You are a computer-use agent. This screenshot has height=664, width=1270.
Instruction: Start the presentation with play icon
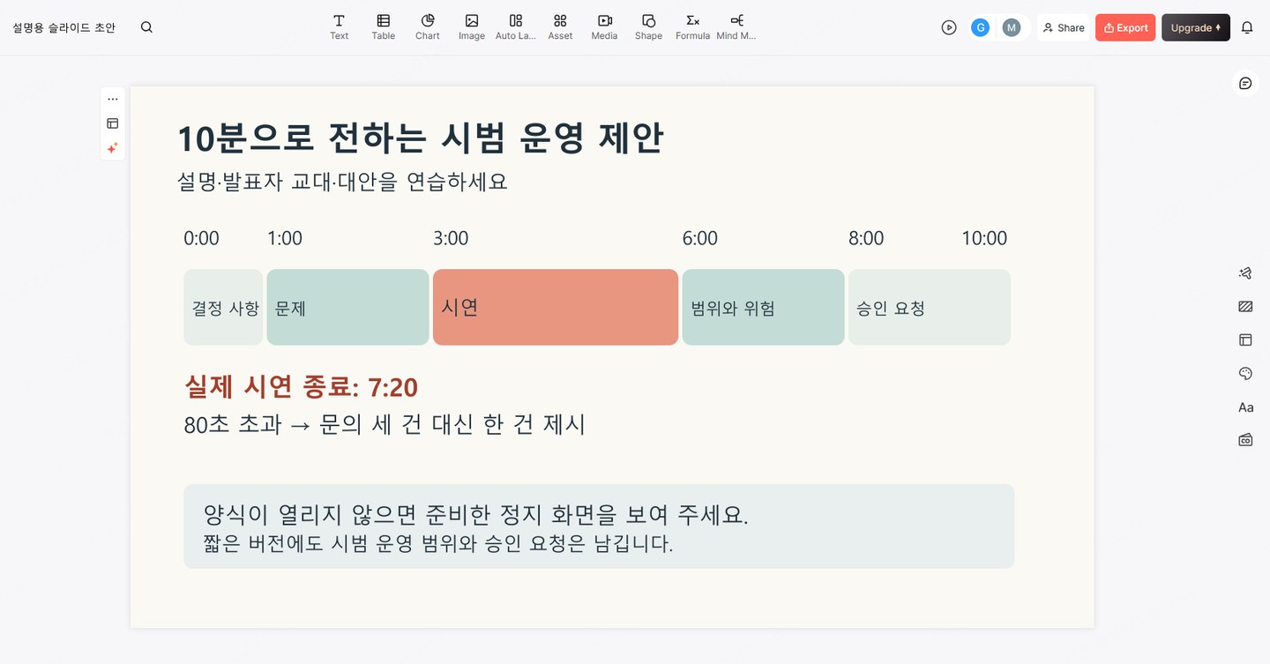pos(949,27)
